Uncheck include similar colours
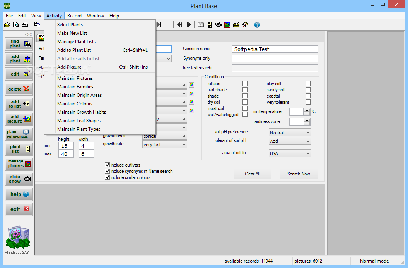The width and height of the screenshot is (408, 268). pos(107,177)
